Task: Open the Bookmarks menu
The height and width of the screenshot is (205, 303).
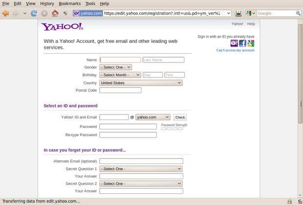Action: click(x=69, y=4)
